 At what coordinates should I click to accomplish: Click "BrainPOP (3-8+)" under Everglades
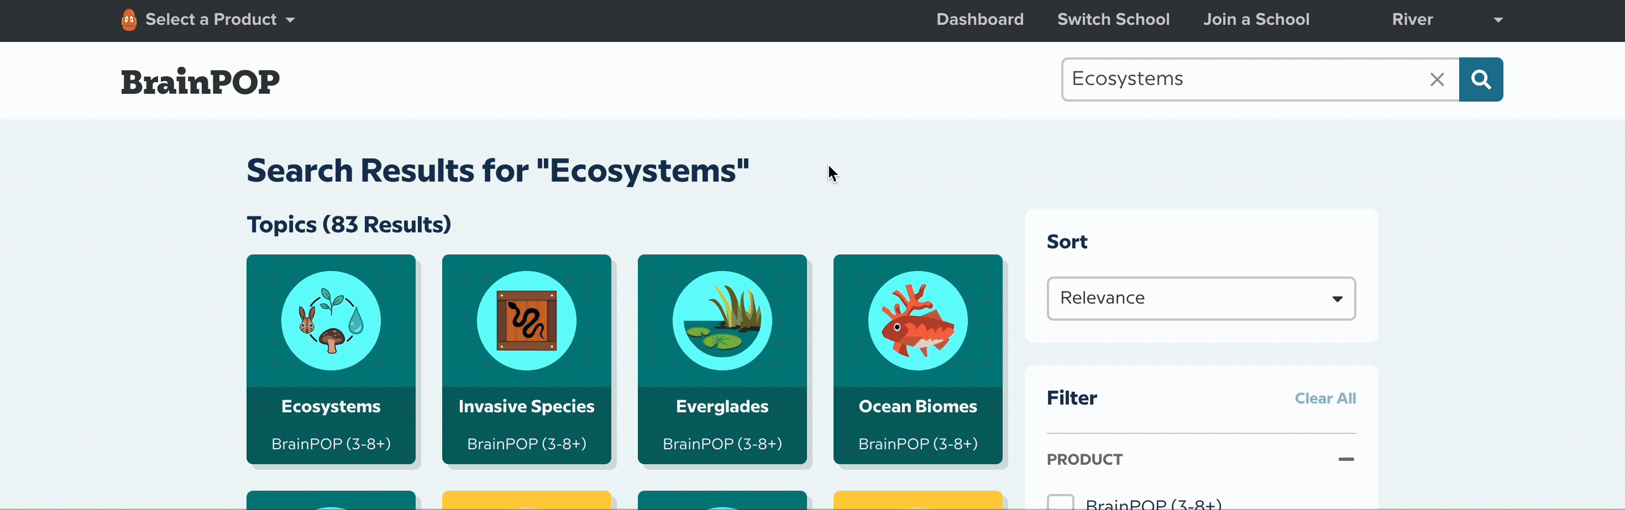(x=722, y=444)
